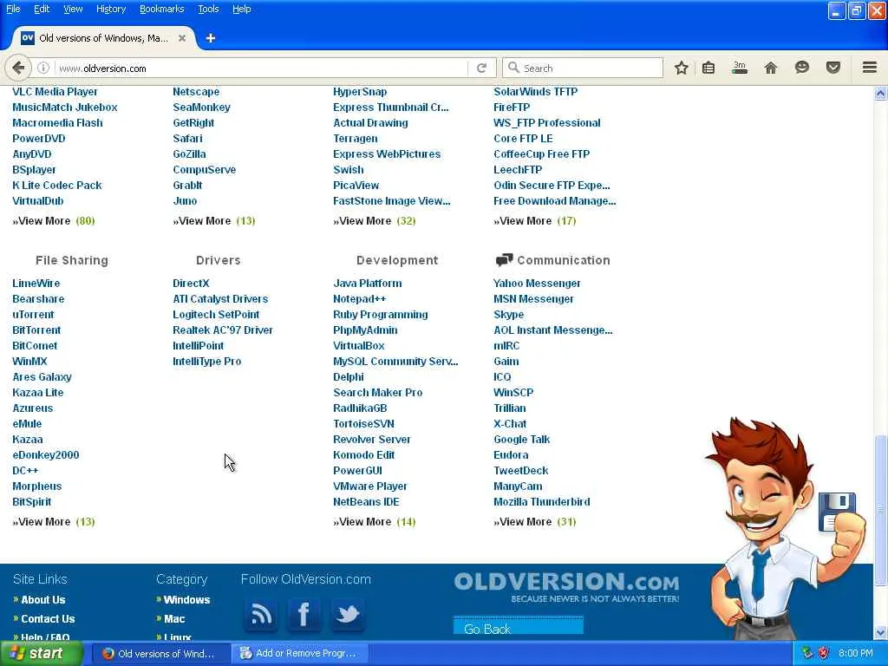
Task: Expand View More (32) graphics list
Action: tap(375, 221)
